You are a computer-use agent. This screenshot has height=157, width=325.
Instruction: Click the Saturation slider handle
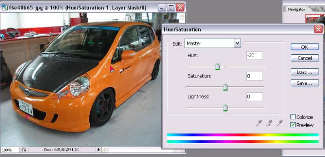click(x=225, y=87)
